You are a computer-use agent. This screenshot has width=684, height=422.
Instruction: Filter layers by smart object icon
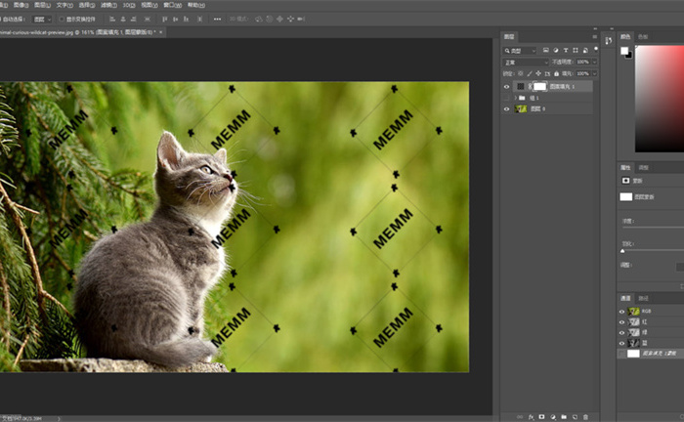585,51
